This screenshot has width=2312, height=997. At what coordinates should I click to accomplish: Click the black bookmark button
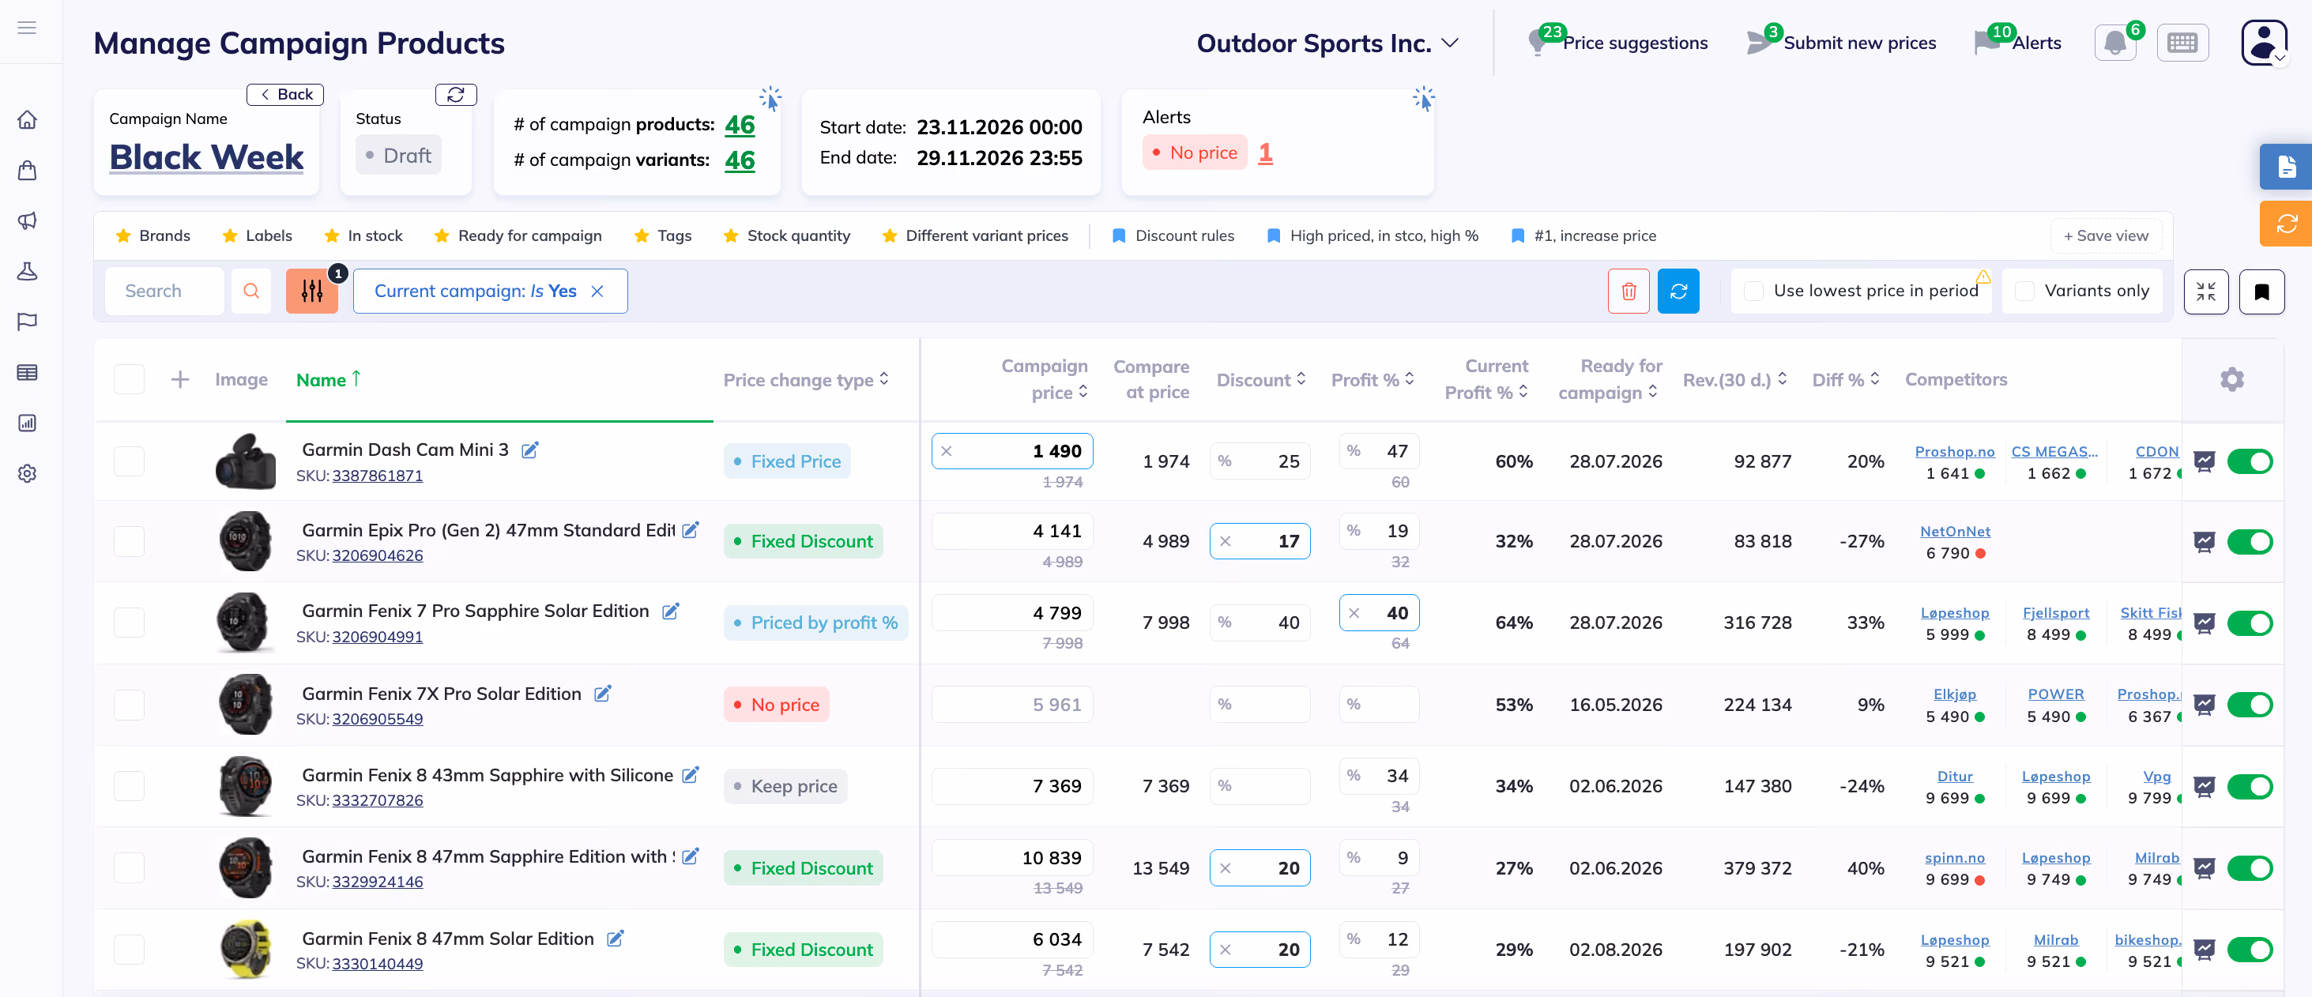tap(2261, 292)
